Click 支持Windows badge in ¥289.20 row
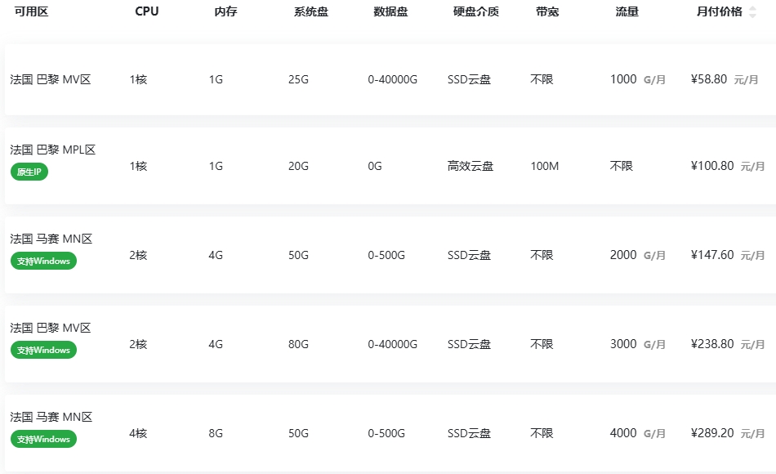 tap(43, 439)
